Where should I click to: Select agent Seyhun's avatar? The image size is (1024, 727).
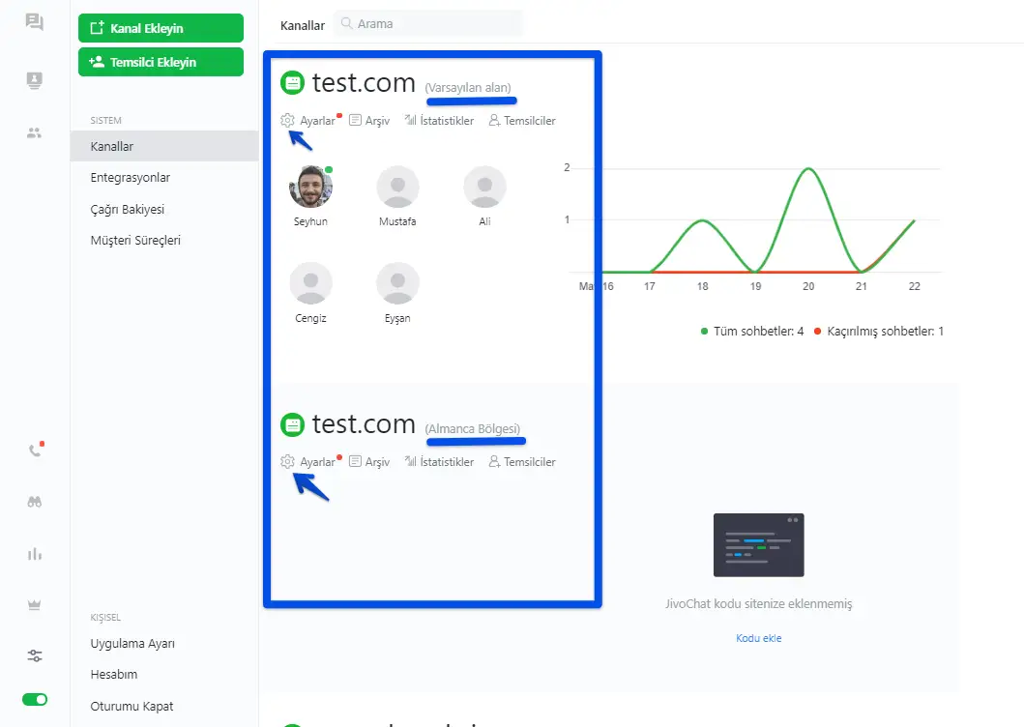point(310,187)
